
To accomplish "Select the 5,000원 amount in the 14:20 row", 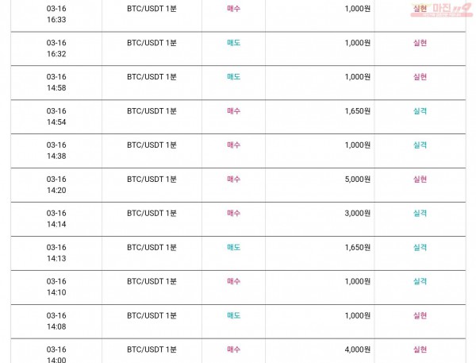I will 357,179.
